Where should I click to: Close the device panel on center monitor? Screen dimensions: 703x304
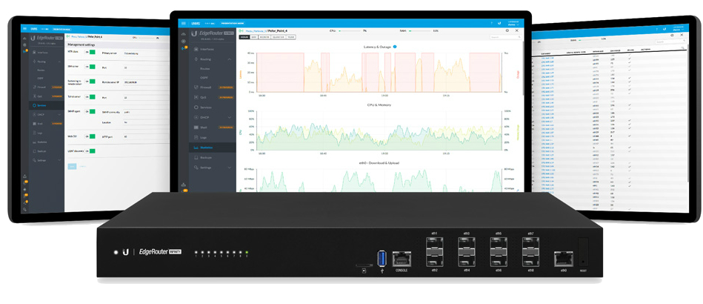pos(517,30)
